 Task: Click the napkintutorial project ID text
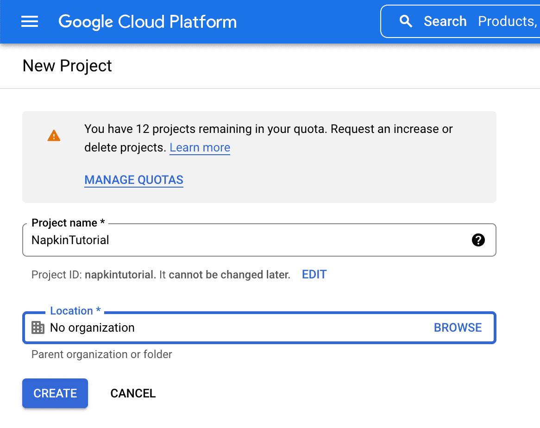[119, 275]
